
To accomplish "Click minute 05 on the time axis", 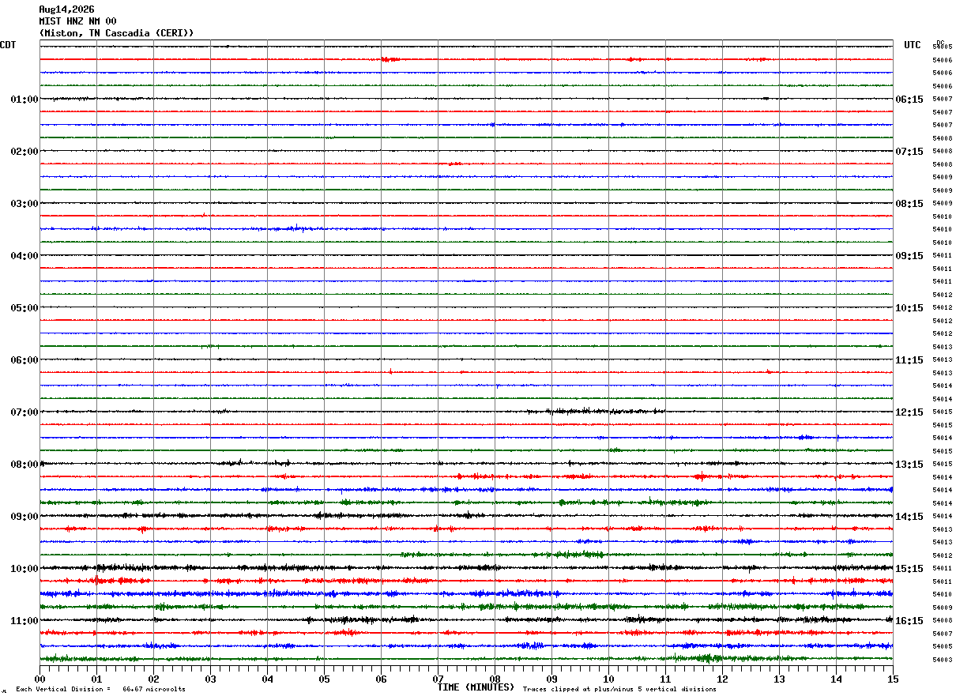I will click(324, 679).
